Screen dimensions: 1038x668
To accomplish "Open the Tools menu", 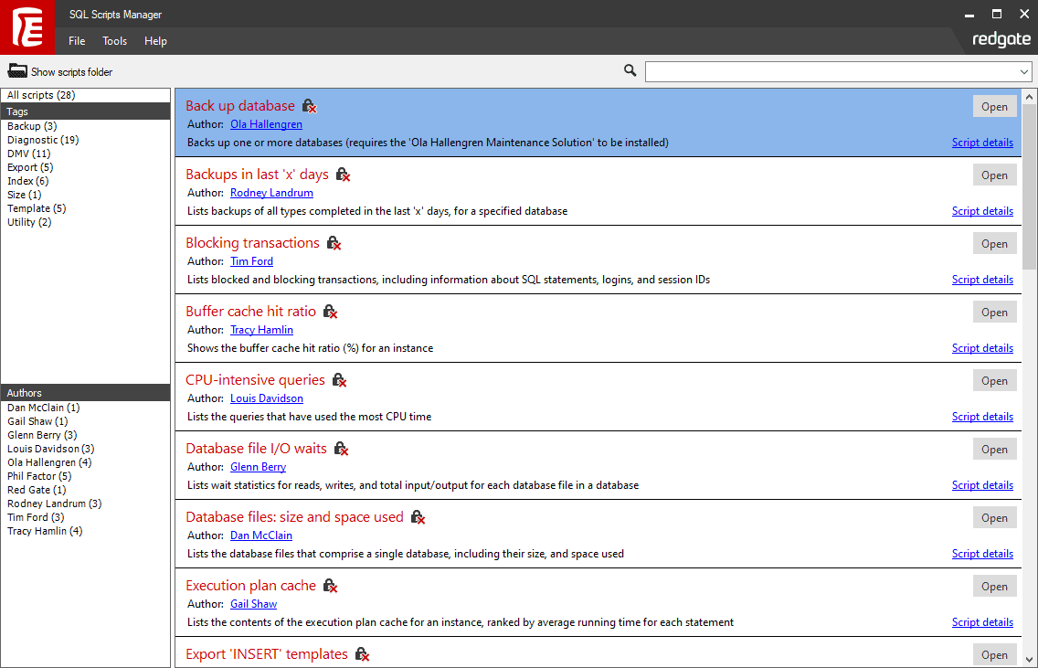I will coord(114,41).
